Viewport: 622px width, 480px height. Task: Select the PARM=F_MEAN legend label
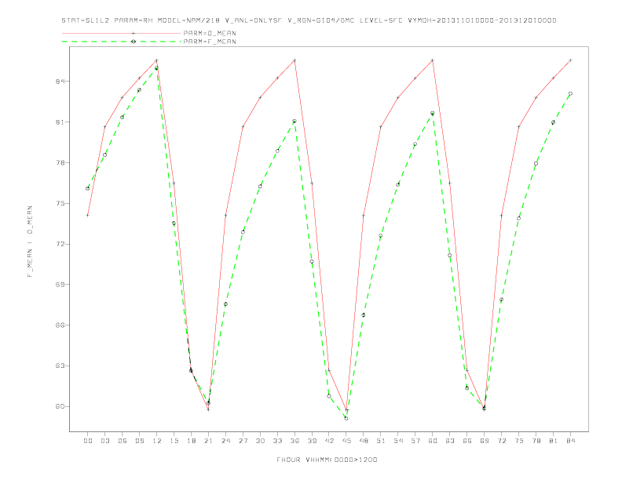coord(210,42)
